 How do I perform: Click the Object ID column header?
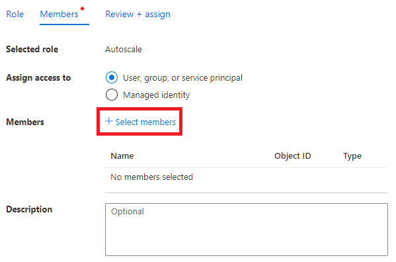point(293,156)
